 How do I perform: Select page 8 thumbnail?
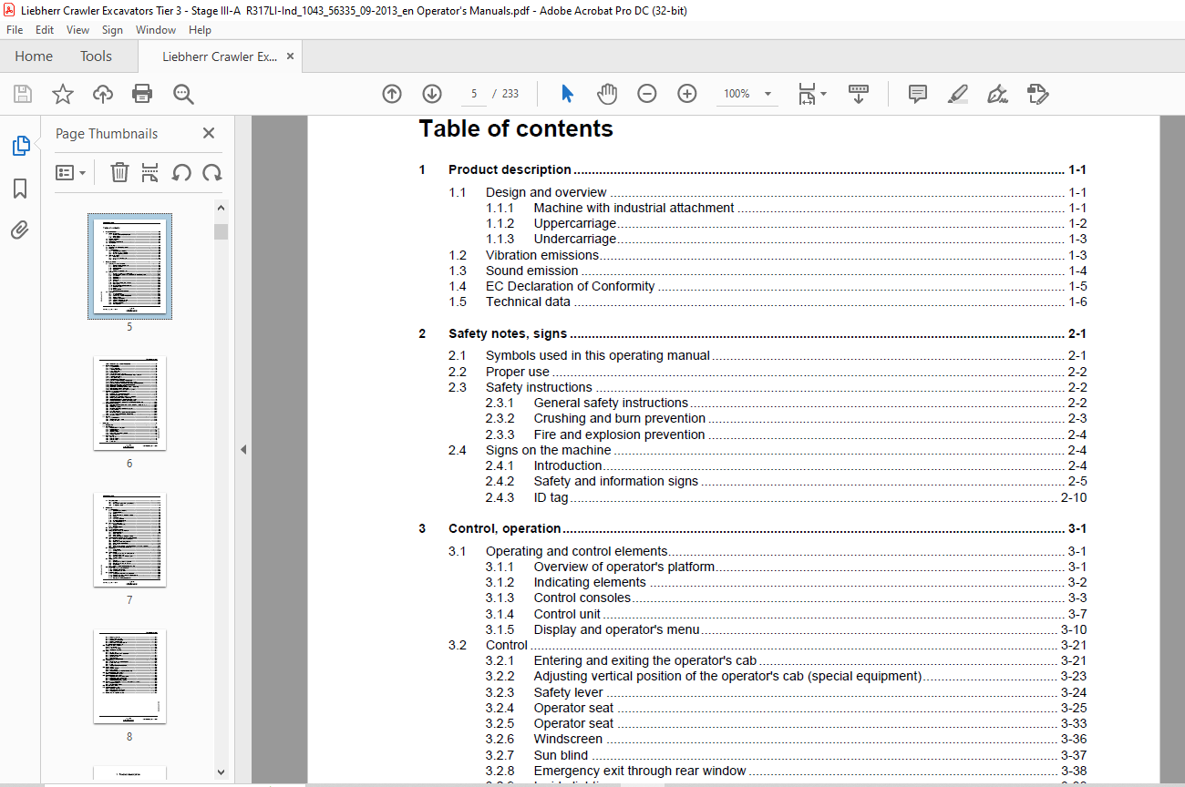coord(129,676)
